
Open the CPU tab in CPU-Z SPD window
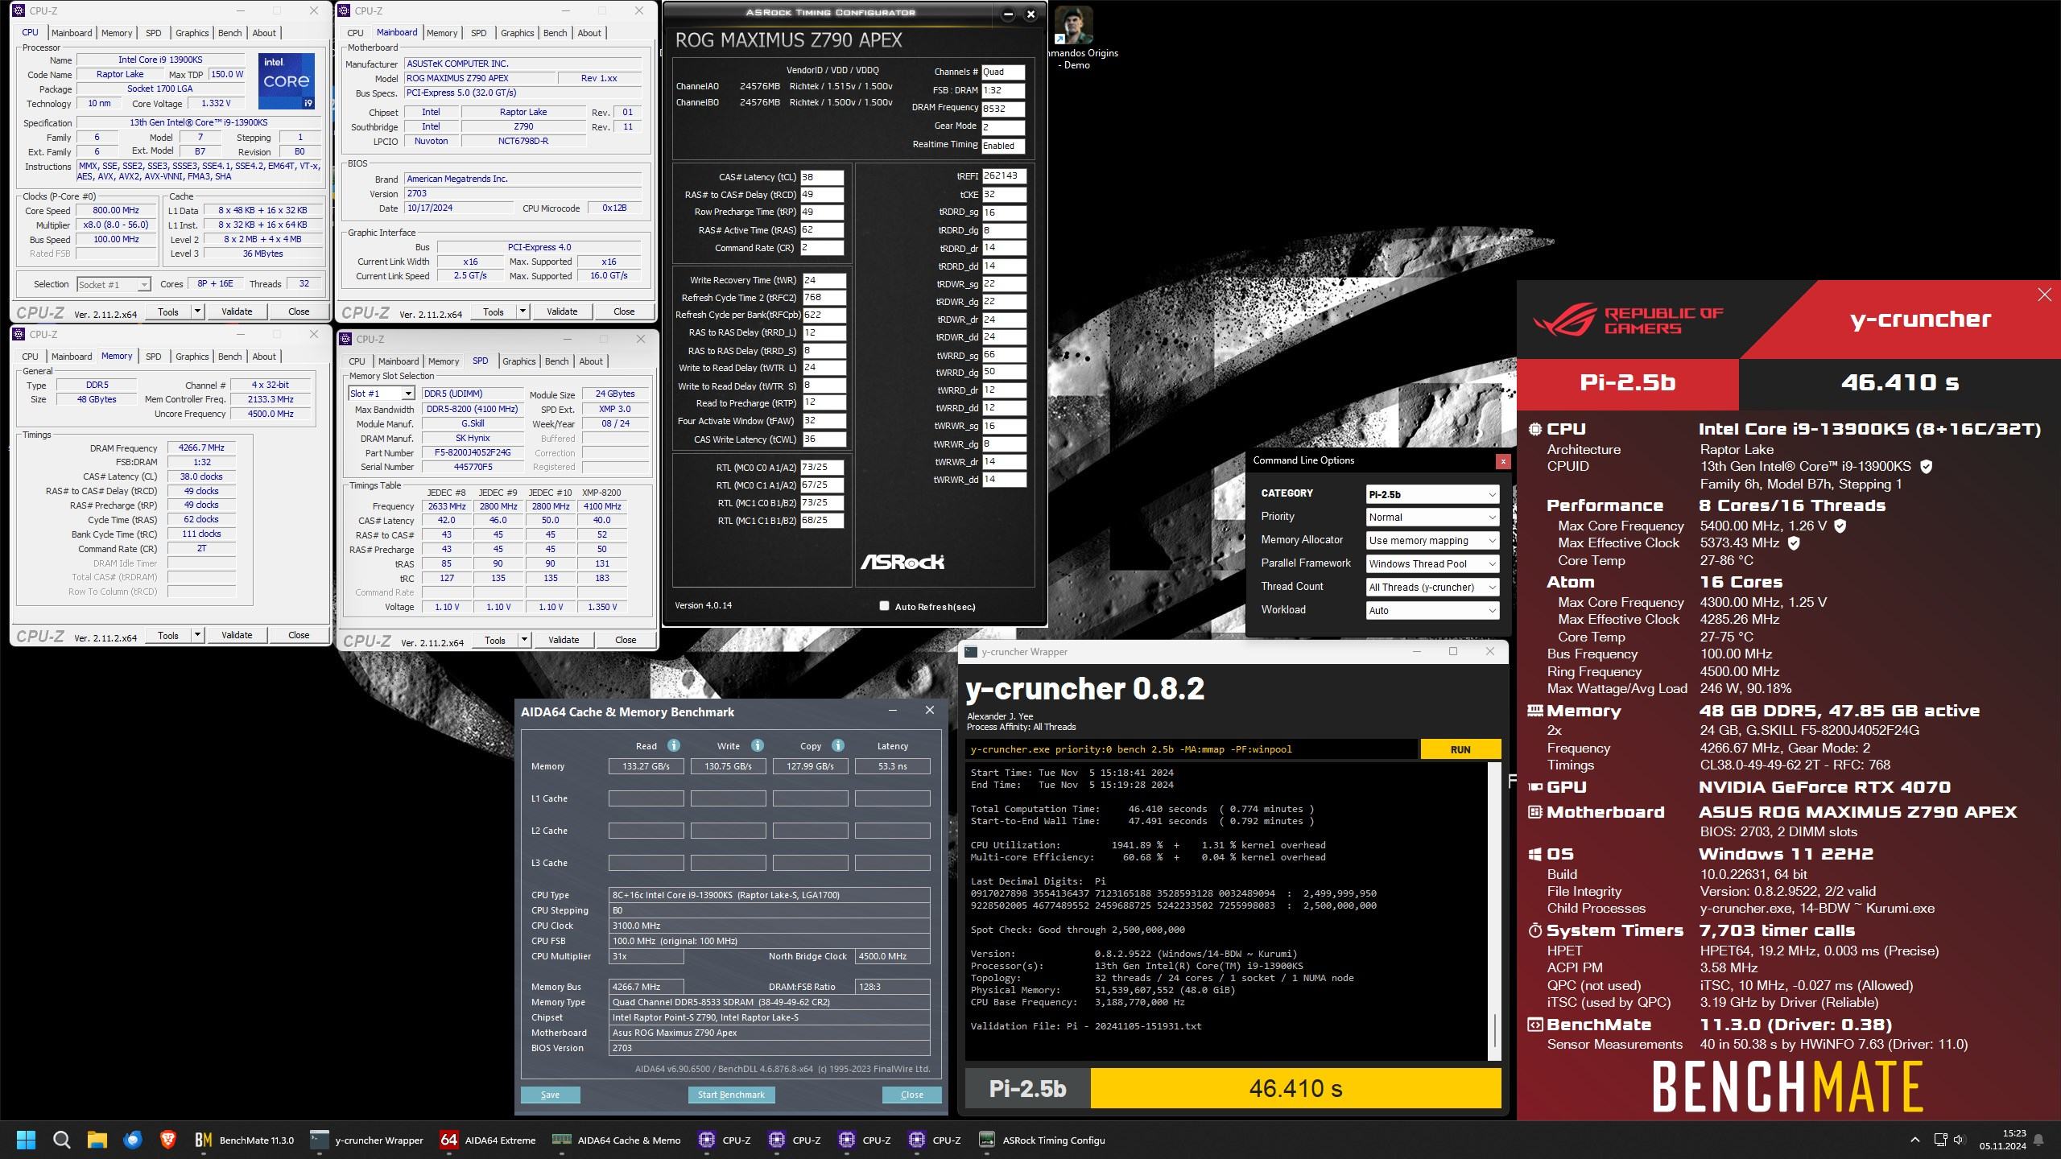pyautogui.click(x=357, y=361)
